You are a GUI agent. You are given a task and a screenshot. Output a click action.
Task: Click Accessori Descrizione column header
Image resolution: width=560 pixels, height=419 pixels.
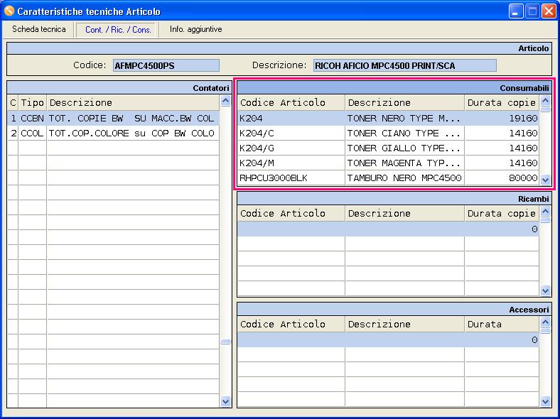coord(404,324)
